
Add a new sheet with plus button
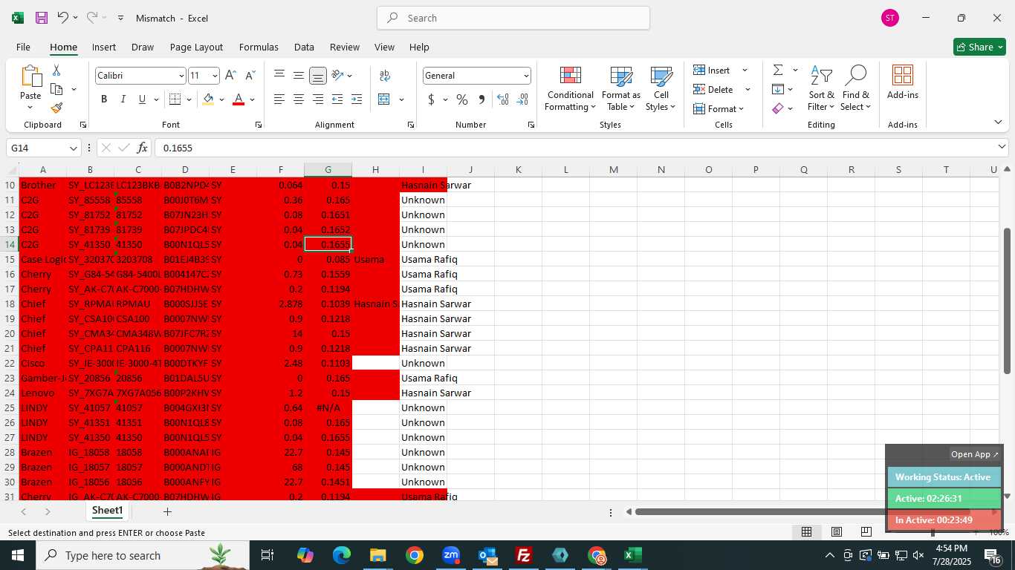(x=167, y=511)
